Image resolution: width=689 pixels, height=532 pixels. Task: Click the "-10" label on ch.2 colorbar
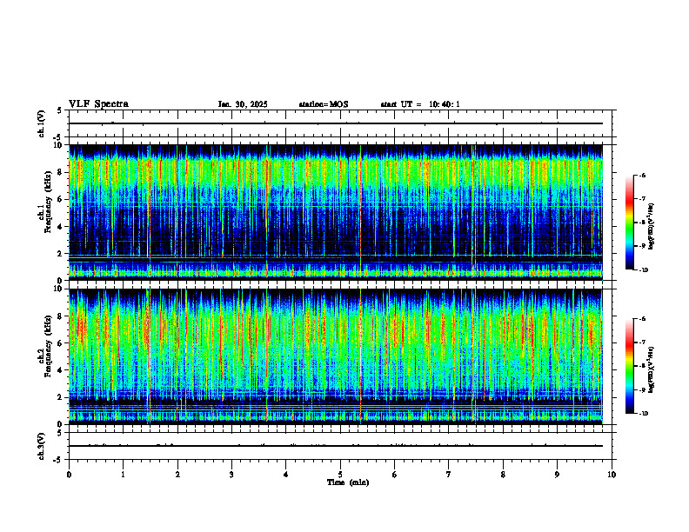click(x=643, y=414)
